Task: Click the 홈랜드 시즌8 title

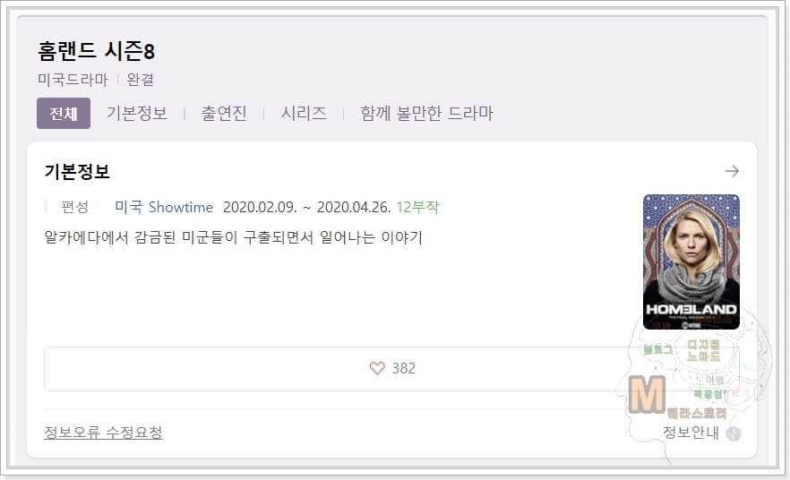Action: coord(96,51)
